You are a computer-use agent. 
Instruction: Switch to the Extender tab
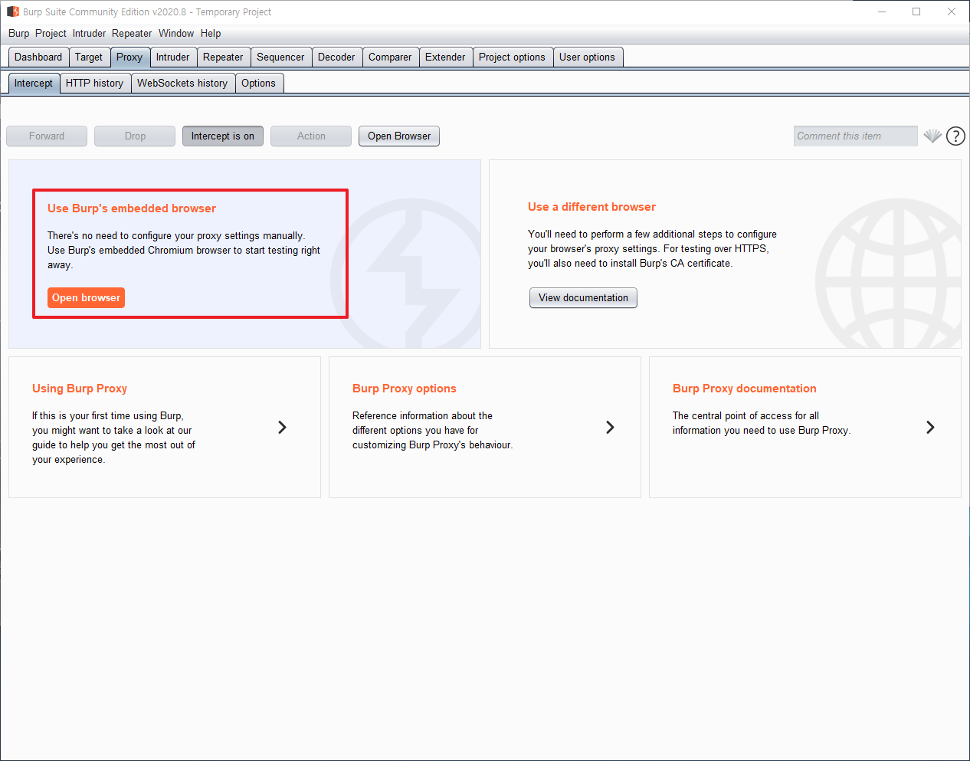pos(445,57)
